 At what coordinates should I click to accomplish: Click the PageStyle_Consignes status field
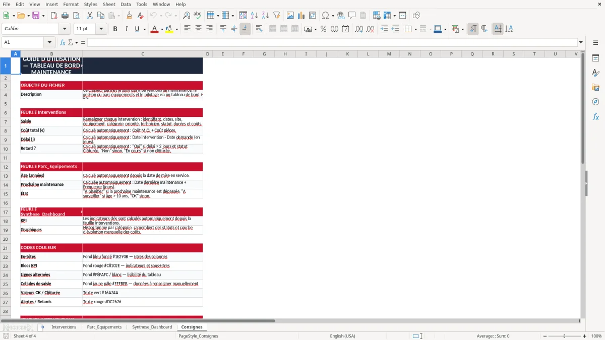click(198, 336)
